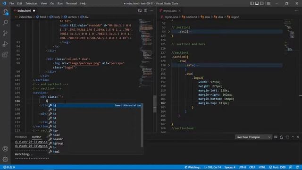This screenshot has height=170, width=302.
Task: Open Selection menu
Action: pos(32,3)
